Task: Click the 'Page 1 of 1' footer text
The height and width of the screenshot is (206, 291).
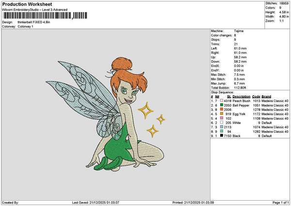Action: tap(281, 203)
